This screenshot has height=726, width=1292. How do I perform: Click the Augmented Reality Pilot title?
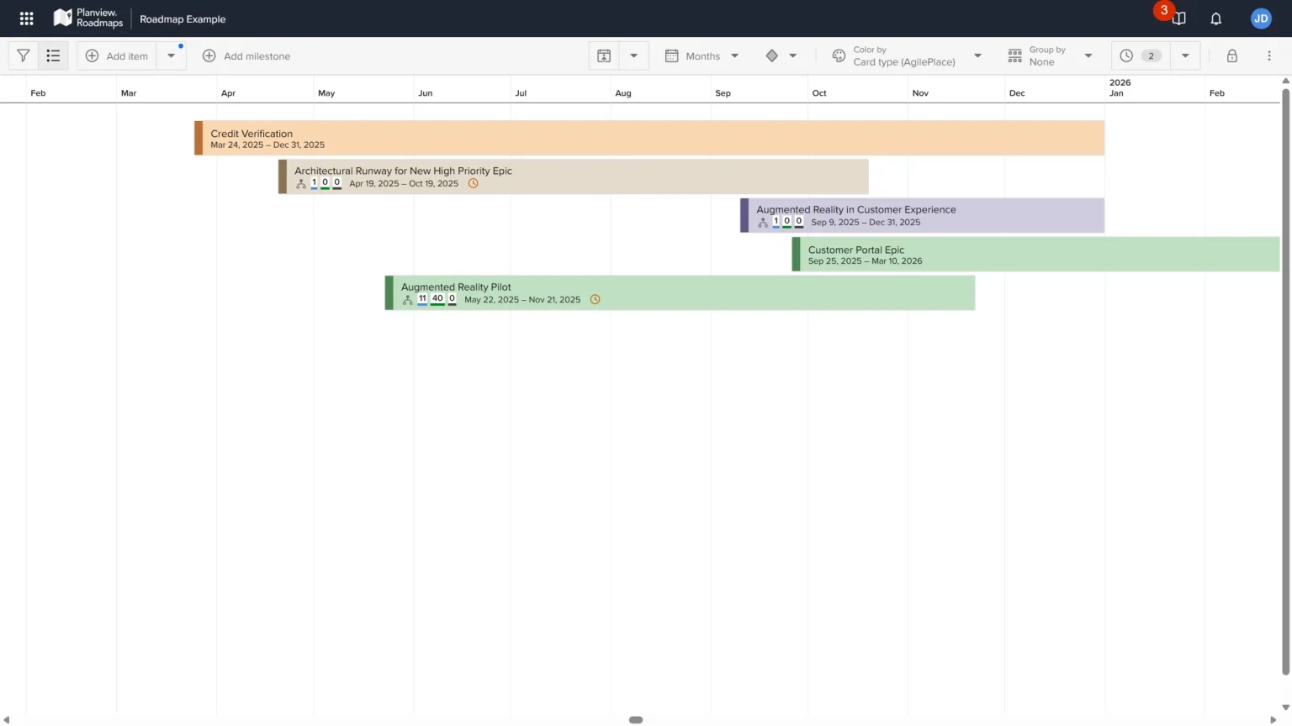pos(456,287)
